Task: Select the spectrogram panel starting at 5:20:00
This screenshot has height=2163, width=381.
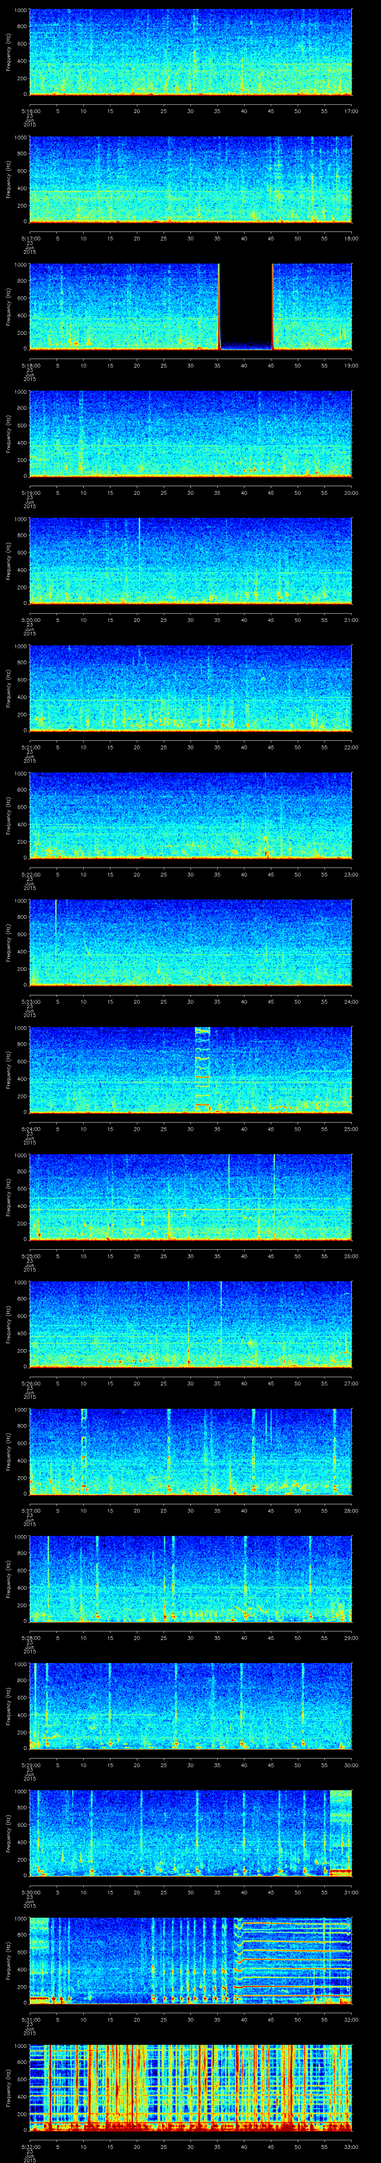Action: [191, 561]
